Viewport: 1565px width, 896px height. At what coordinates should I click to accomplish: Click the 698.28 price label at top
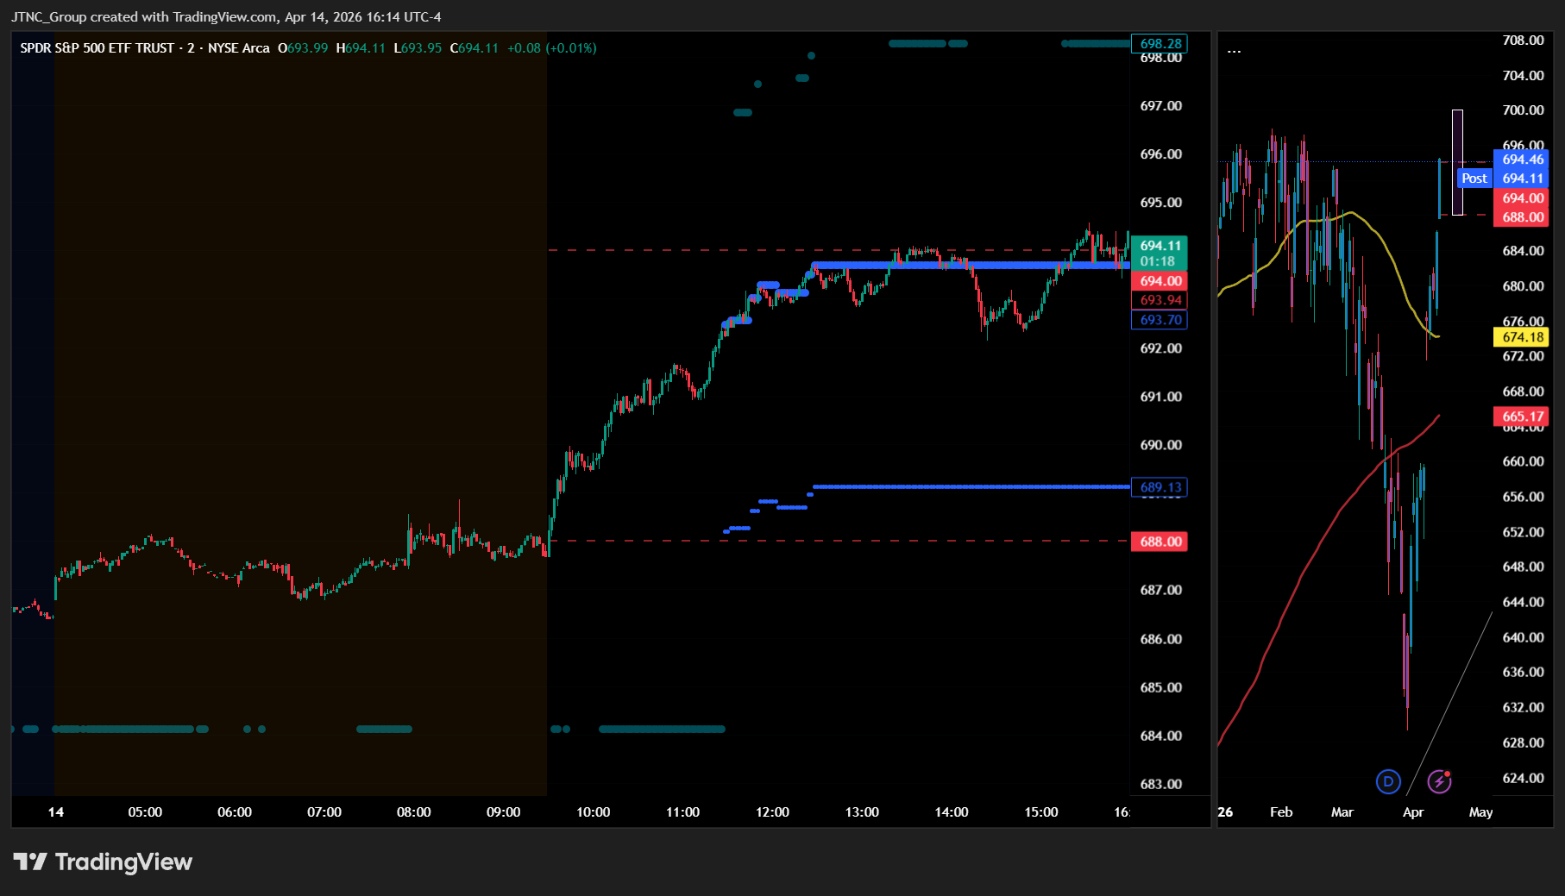coord(1160,43)
